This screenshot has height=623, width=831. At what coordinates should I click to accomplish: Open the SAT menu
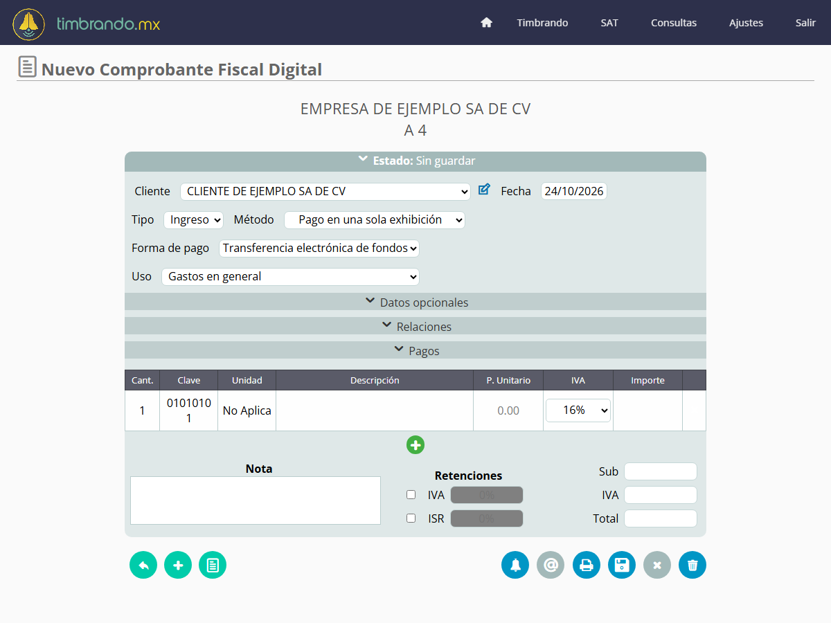[609, 23]
